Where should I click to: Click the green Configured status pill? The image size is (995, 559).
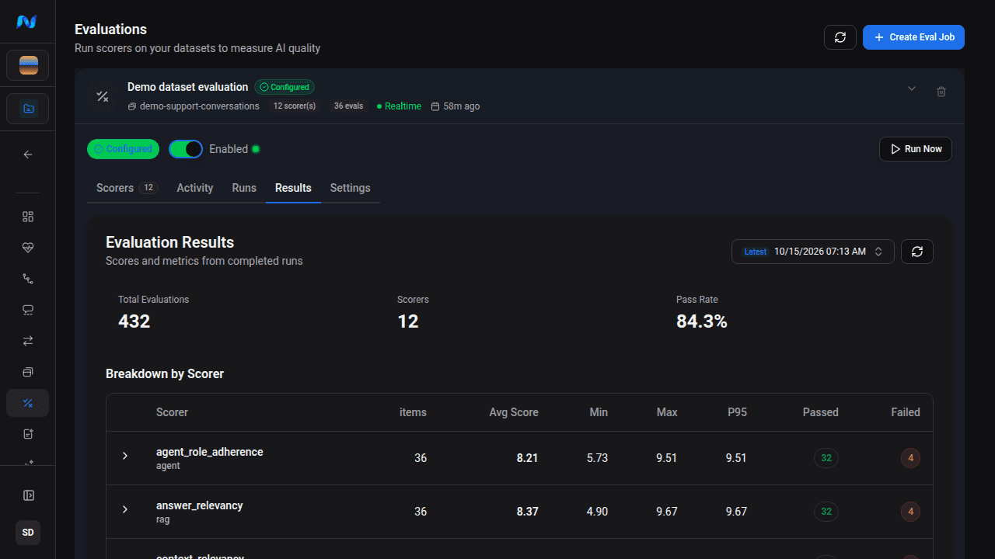[123, 149]
